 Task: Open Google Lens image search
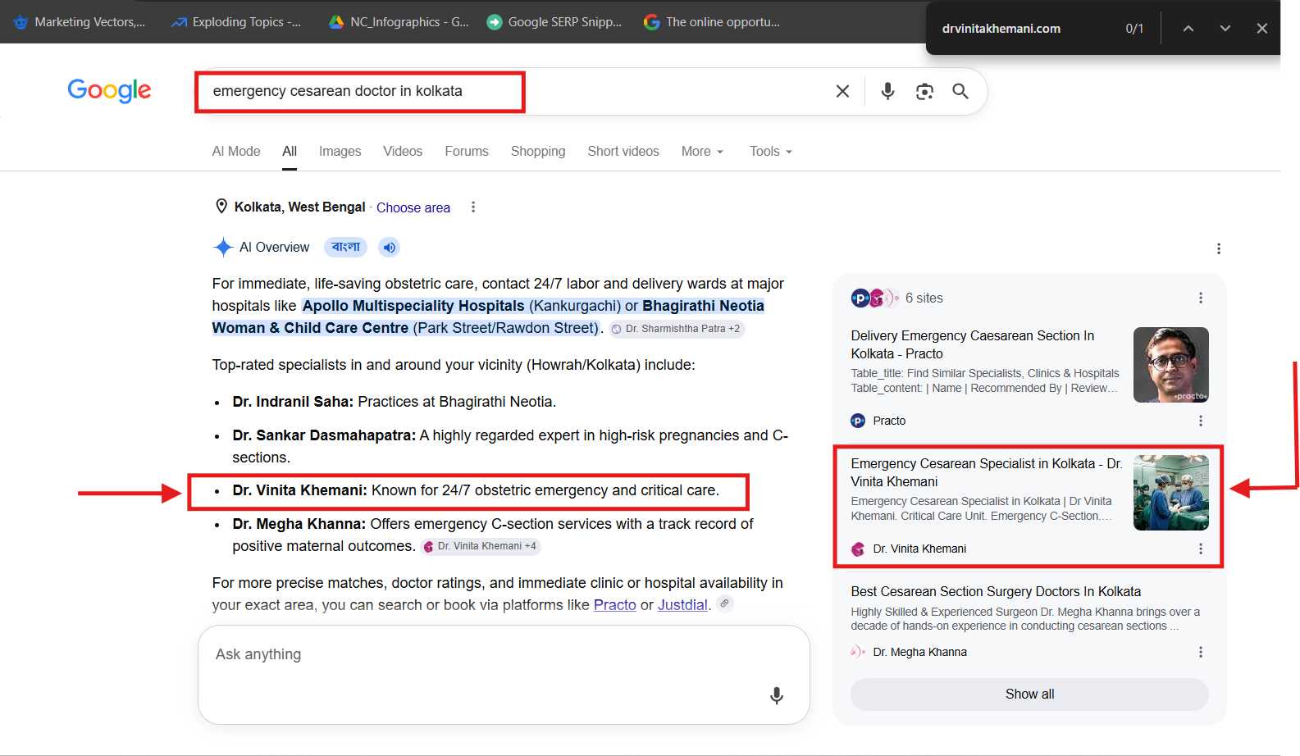pyautogui.click(x=924, y=91)
